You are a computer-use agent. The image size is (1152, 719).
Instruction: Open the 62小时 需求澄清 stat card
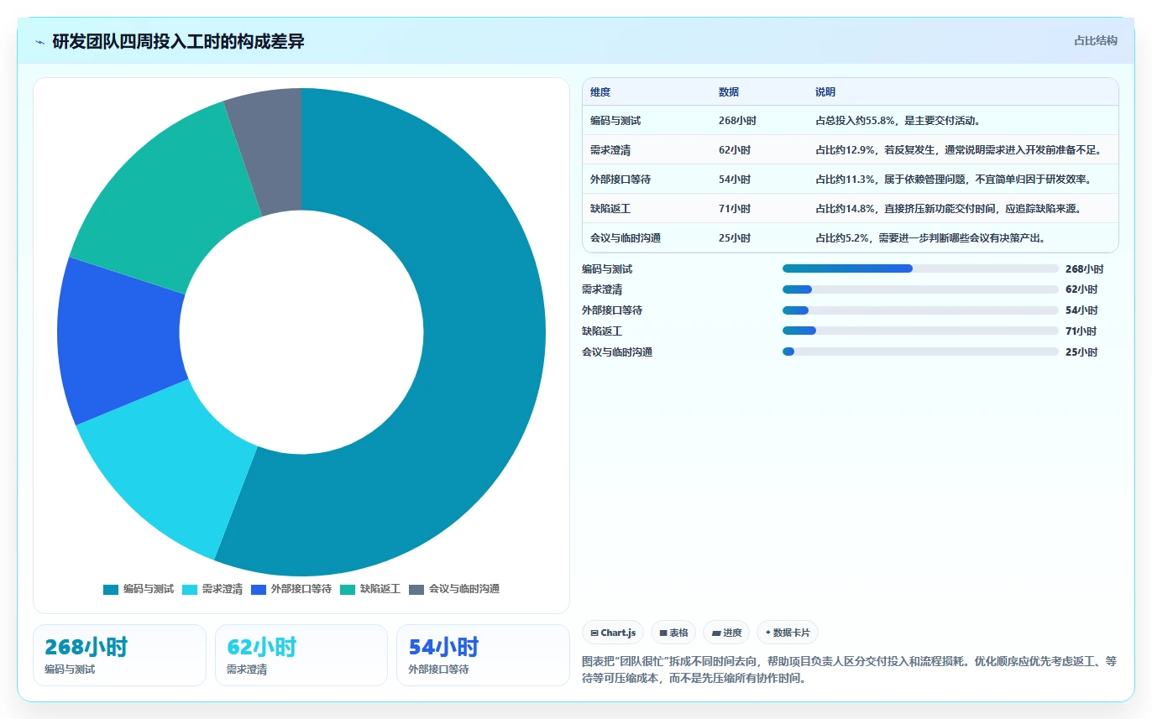(x=301, y=655)
